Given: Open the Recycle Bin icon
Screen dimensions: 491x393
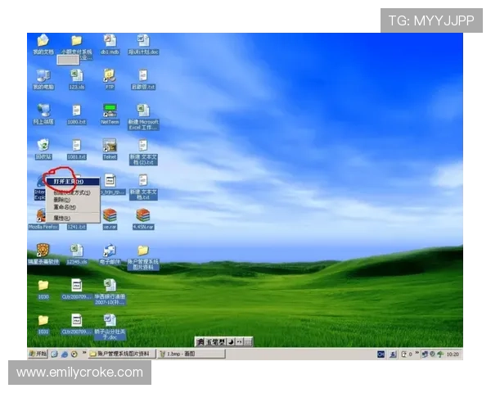Looking at the screenshot, I should coord(43,146).
